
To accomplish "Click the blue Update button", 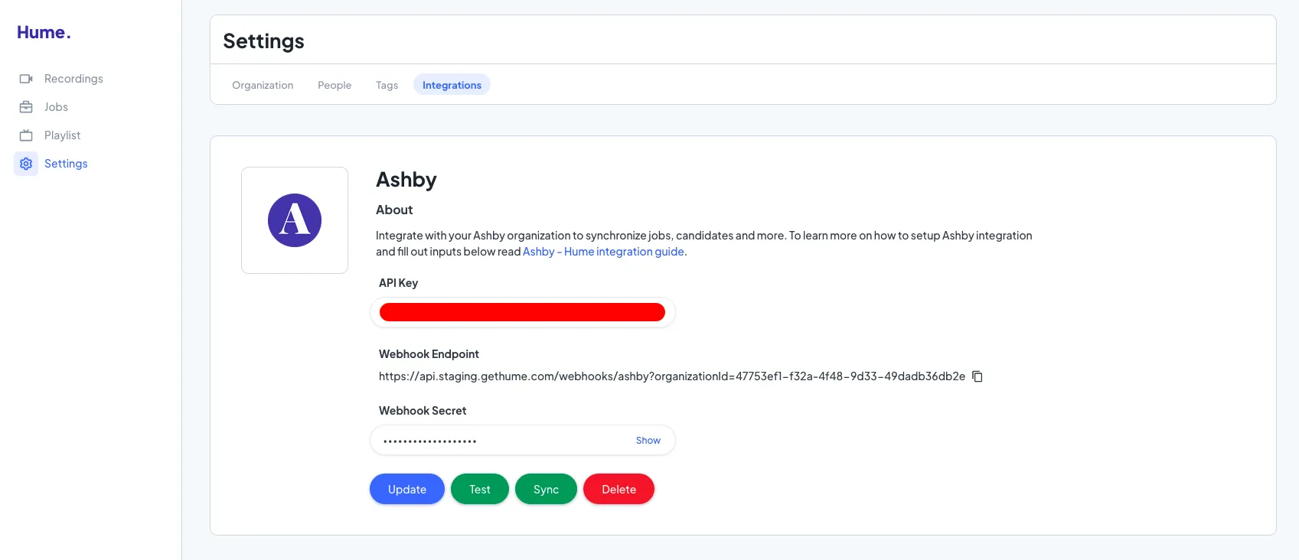I will pos(407,489).
